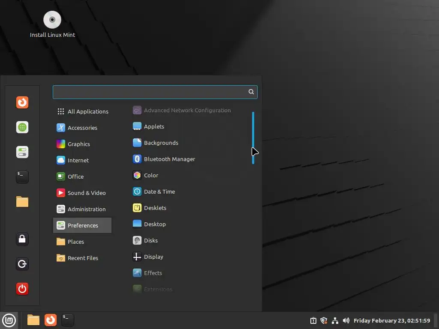Open the volume applet in the tray
This screenshot has width=439, height=329.
pyautogui.click(x=346, y=320)
